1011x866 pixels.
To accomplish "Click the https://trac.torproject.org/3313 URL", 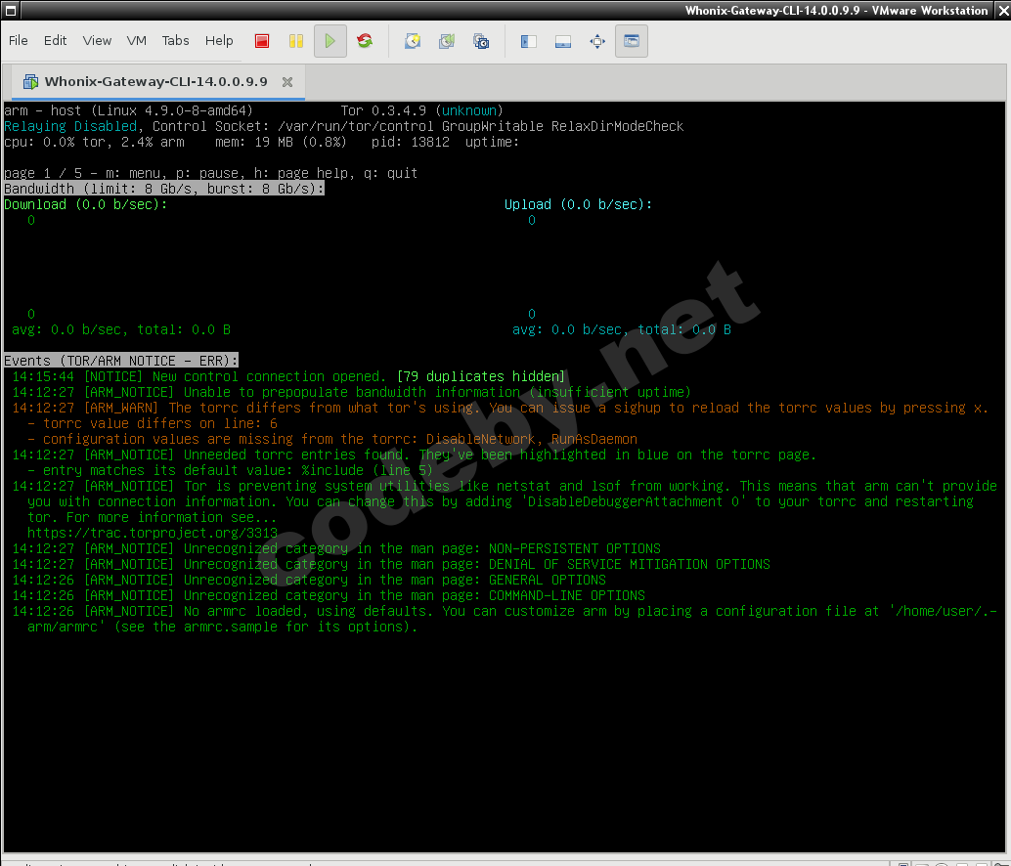I will tap(153, 533).
